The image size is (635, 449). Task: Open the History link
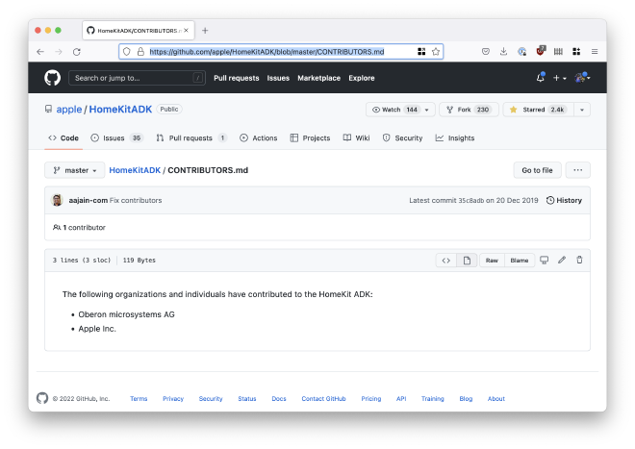pyautogui.click(x=564, y=200)
